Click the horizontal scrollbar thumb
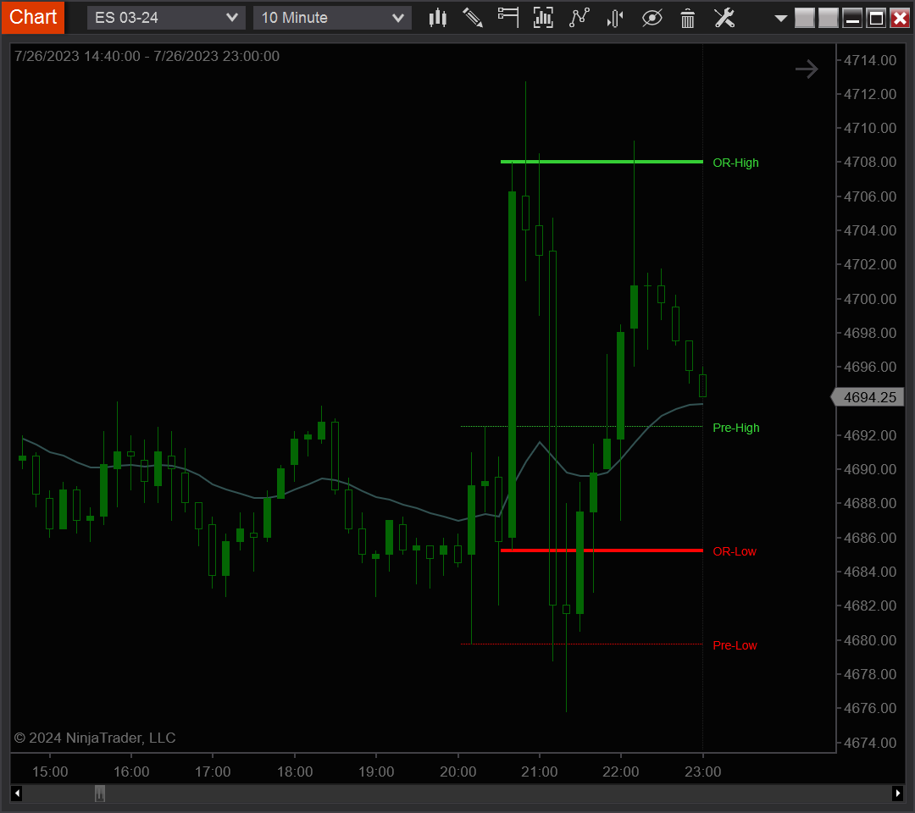This screenshot has height=813, width=915. (100, 794)
